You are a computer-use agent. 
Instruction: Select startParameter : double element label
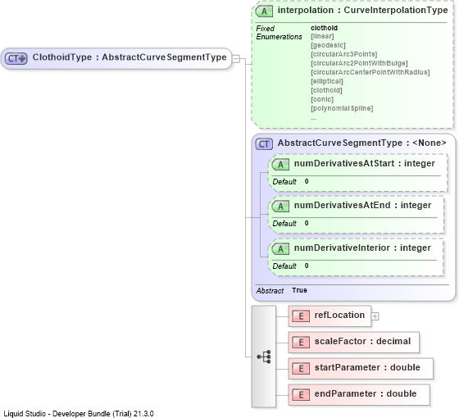pos(367,368)
